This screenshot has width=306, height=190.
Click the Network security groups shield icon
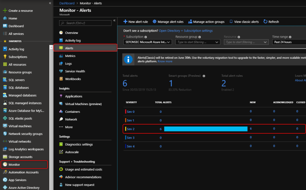(x=5, y=134)
